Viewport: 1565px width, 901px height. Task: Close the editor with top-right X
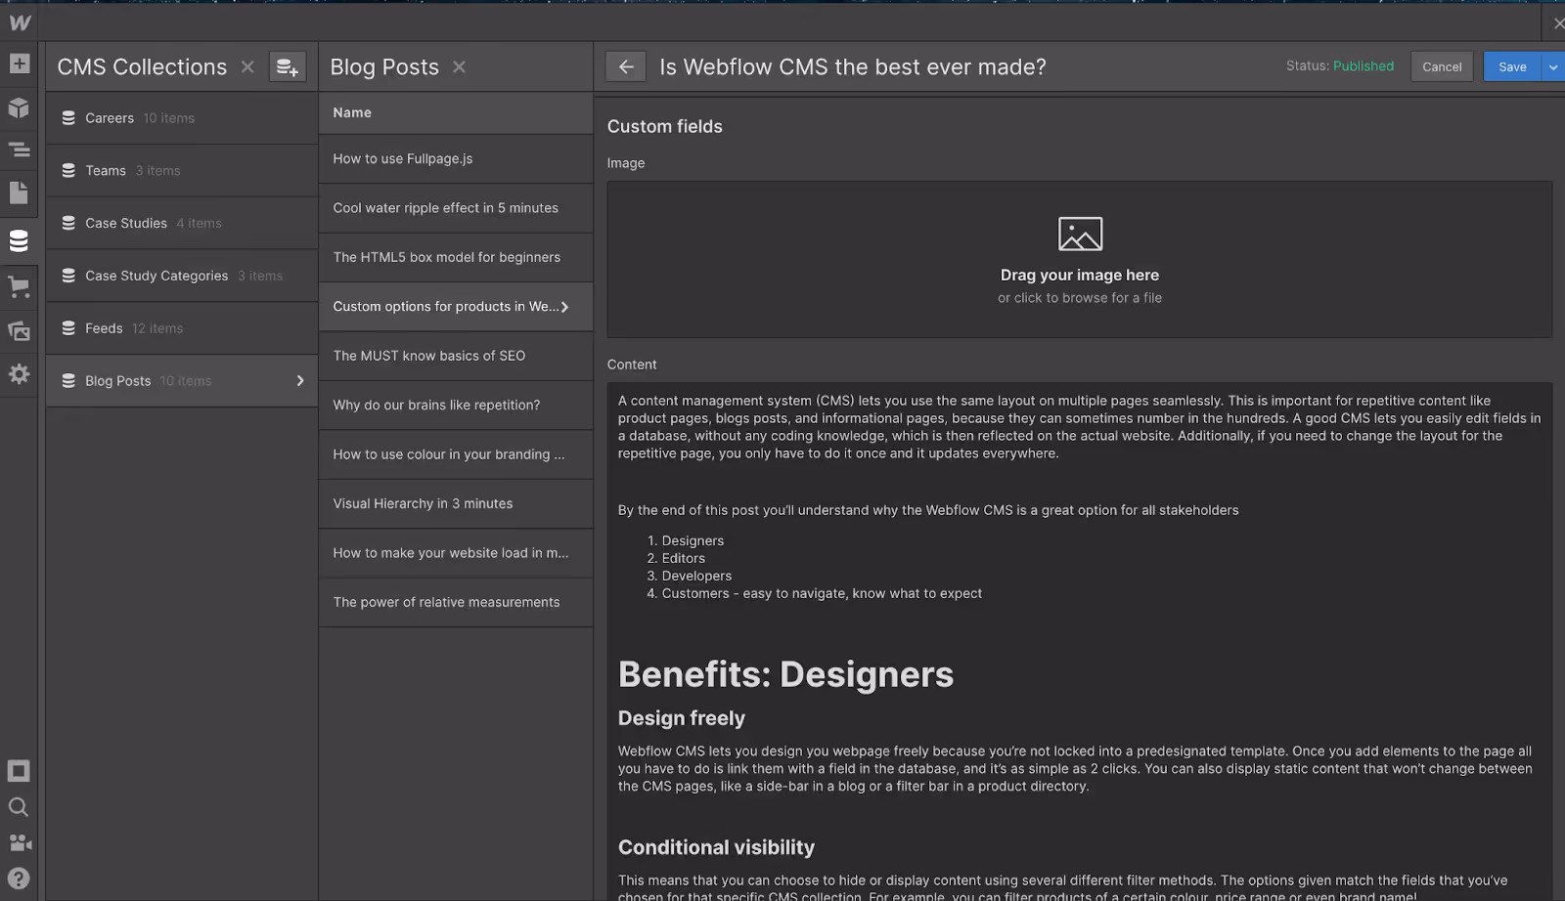(x=1558, y=22)
